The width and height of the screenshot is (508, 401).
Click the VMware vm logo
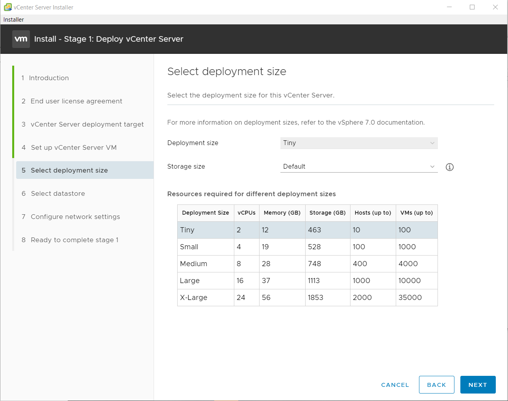click(x=21, y=39)
